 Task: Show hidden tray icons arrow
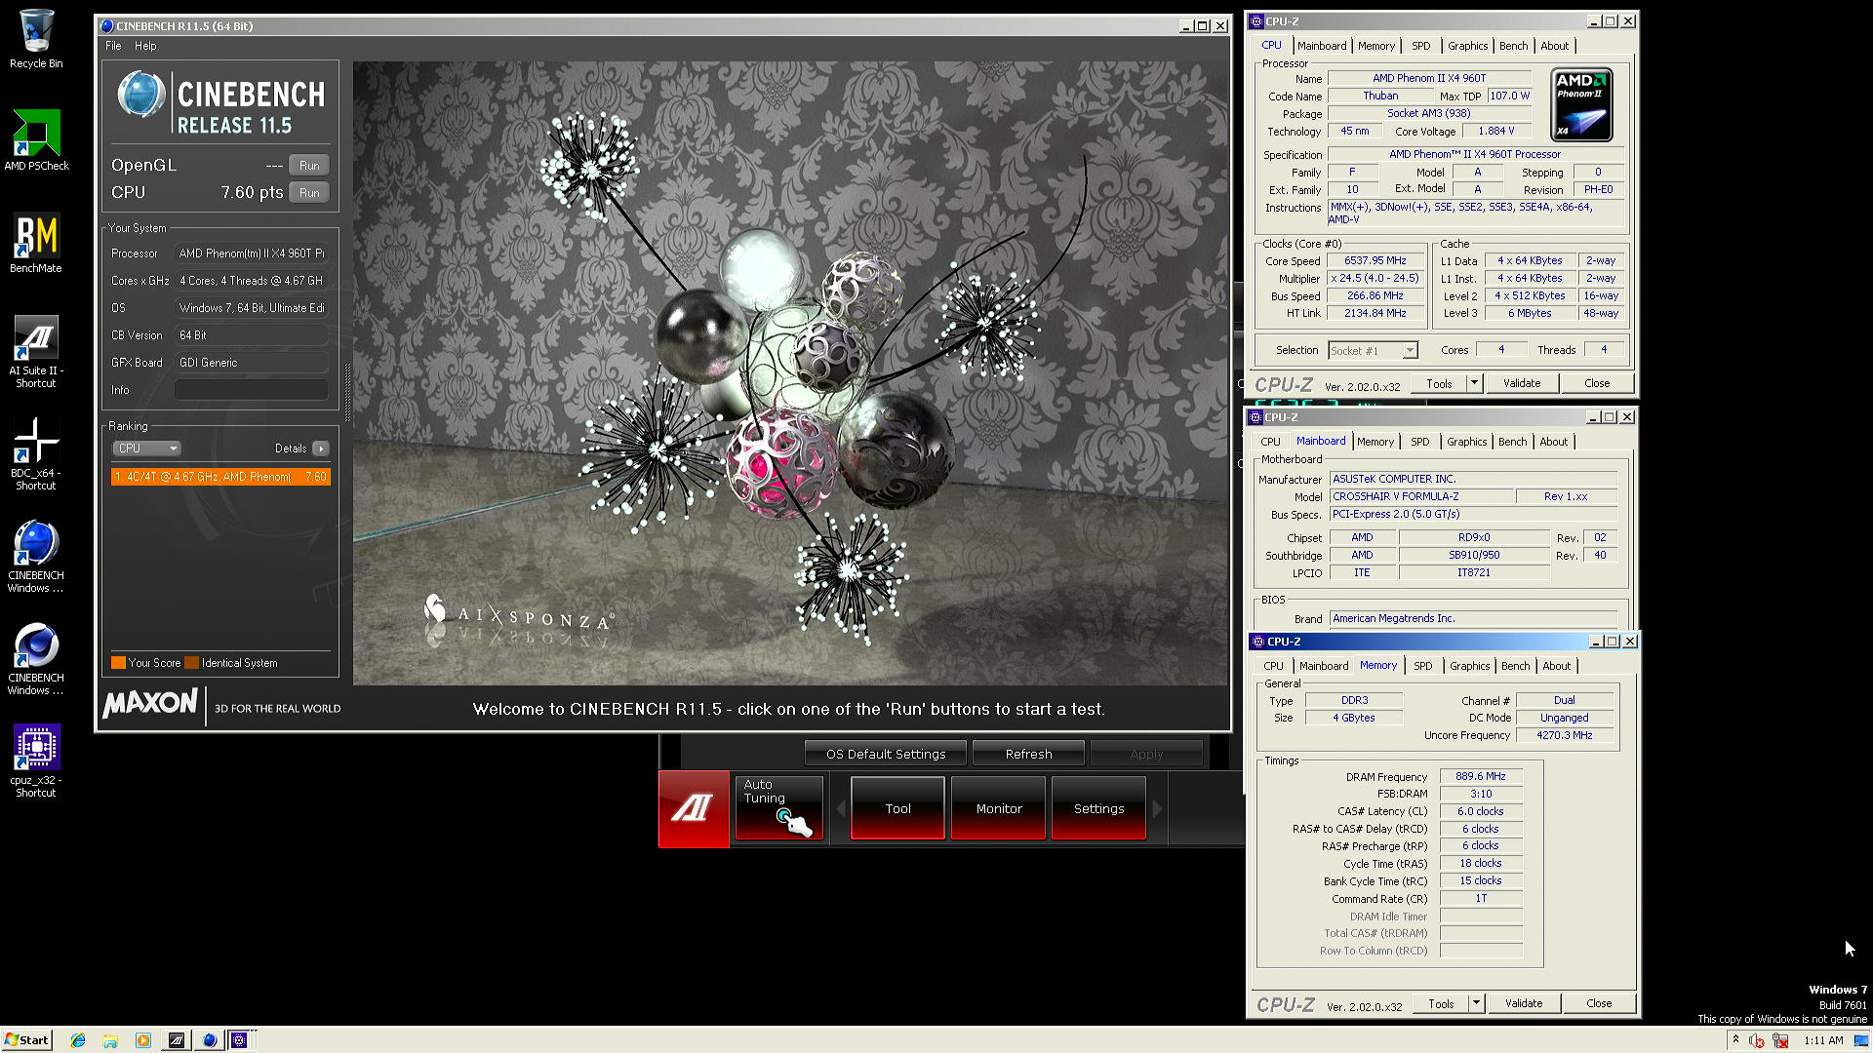pos(1735,1040)
